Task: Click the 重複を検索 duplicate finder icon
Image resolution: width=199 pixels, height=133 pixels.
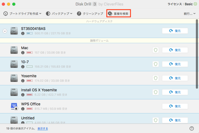Action: 110,14
